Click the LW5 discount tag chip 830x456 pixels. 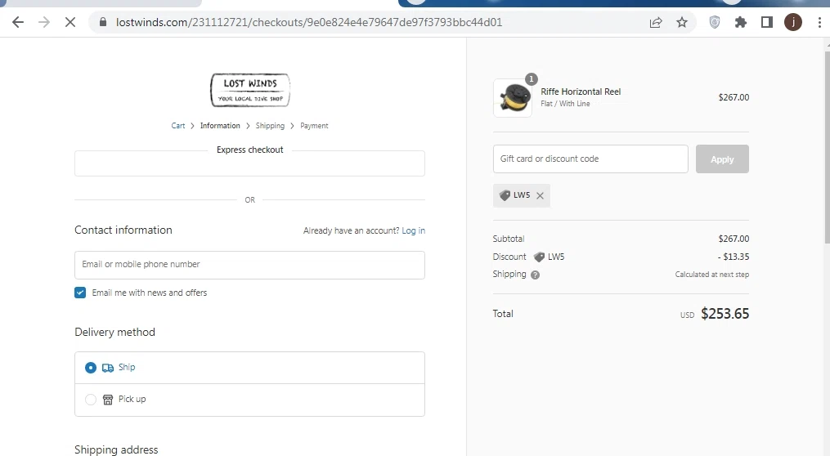(x=522, y=195)
